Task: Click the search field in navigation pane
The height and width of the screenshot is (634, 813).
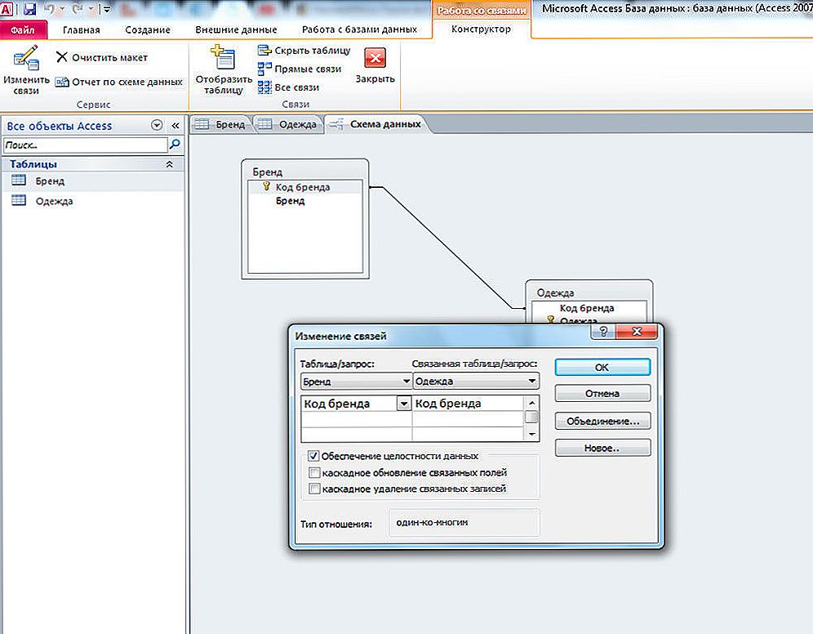Action: click(86, 145)
